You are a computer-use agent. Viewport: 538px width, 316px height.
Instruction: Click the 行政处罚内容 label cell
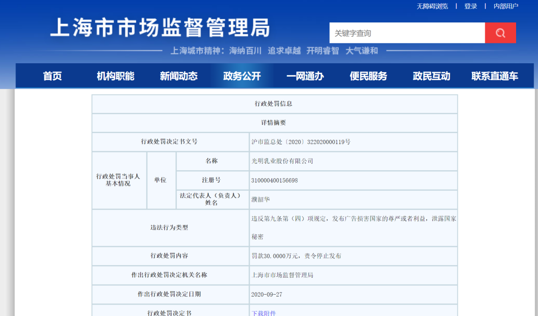point(169,256)
